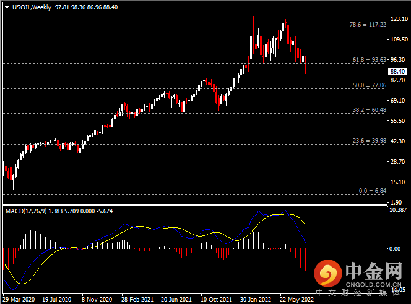Viewport: 411px width, 304px height.
Task: Click the 123.10 value on price axis
Action: click(x=398, y=20)
